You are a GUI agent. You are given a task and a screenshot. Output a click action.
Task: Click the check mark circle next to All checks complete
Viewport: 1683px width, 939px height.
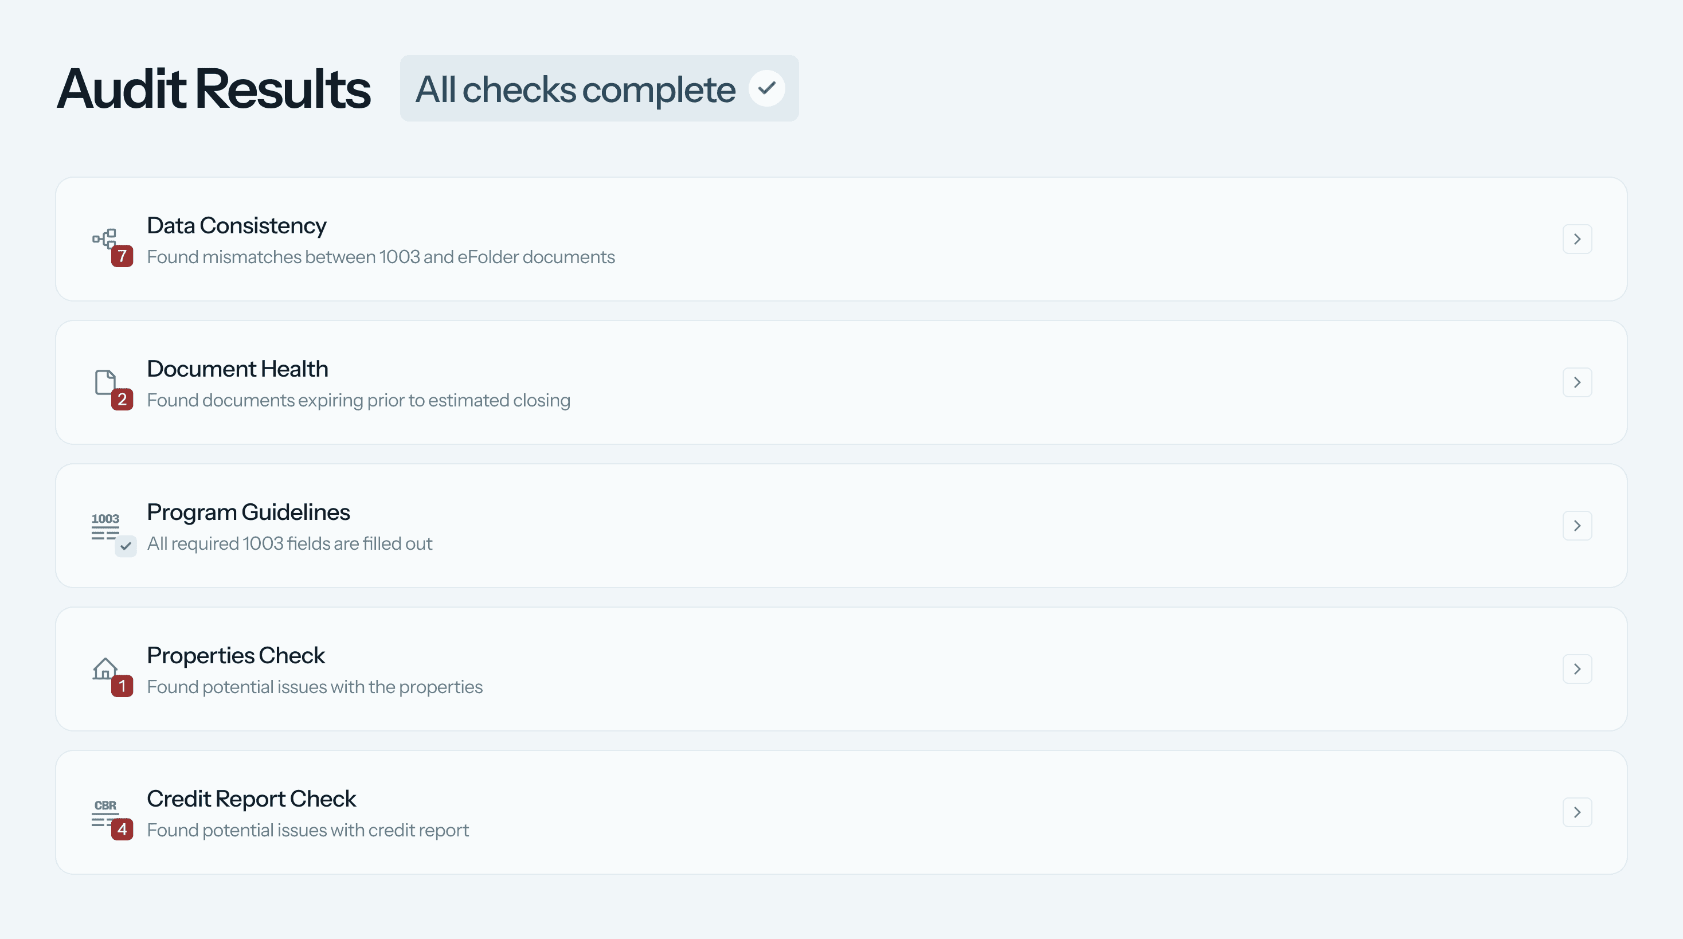(x=766, y=88)
